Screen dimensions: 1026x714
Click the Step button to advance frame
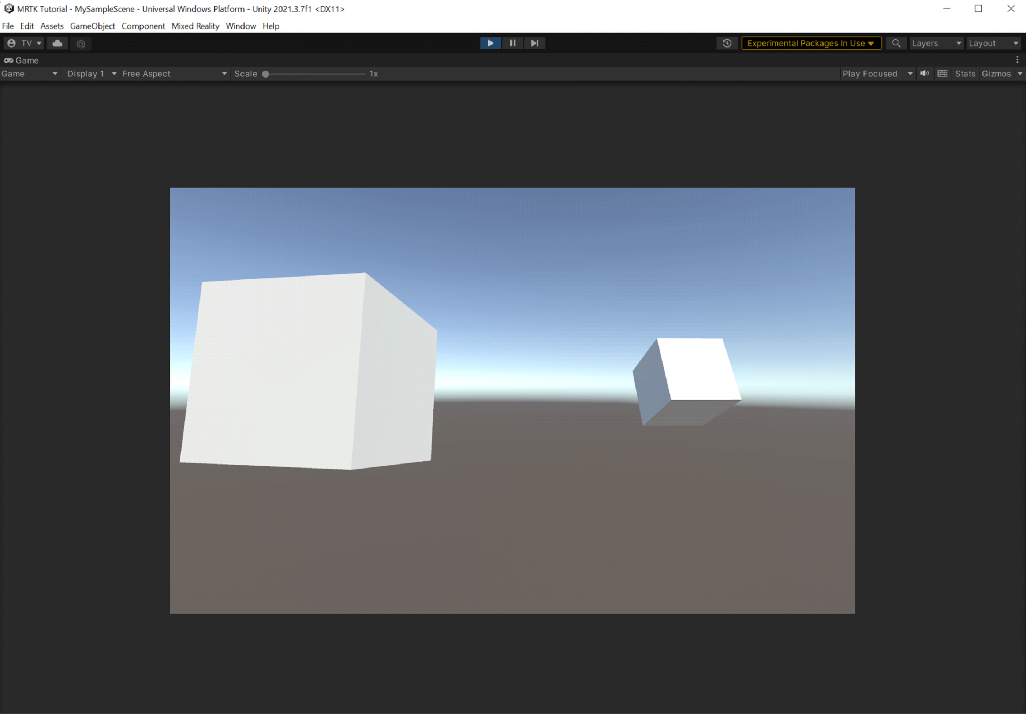click(x=534, y=43)
